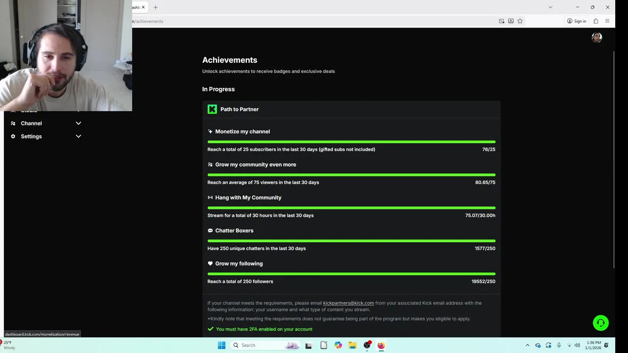Image resolution: width=628 pixels, height=353 pixels.
Task: Open the Firefox extensions puzzle icon
Action: pos(596,21)
